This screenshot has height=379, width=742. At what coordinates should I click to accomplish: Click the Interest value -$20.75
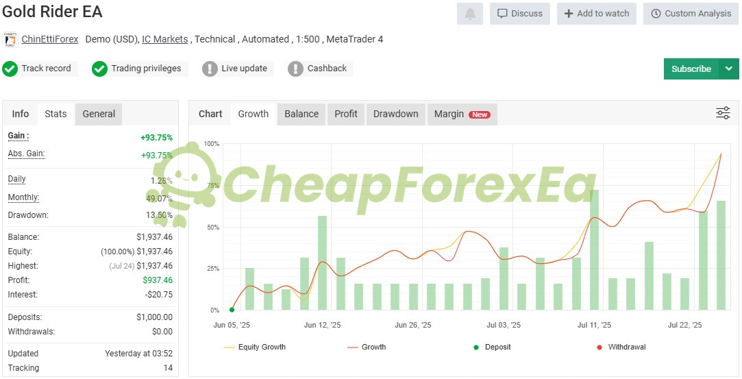tap(158, 295)
